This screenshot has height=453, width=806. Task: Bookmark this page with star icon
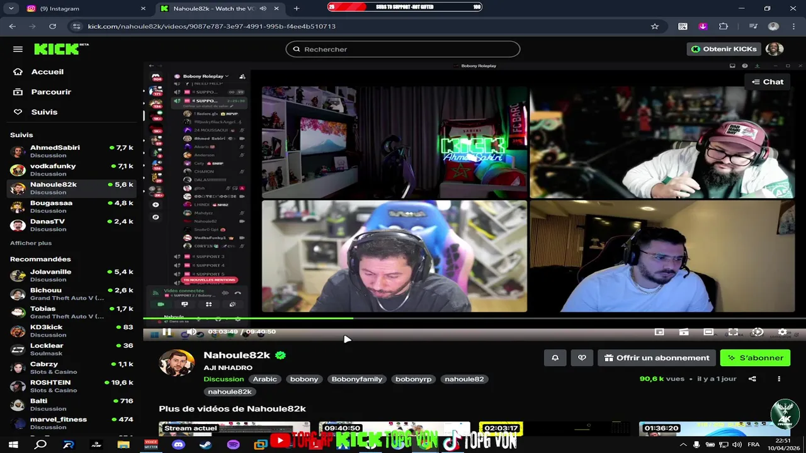point(655,26)
